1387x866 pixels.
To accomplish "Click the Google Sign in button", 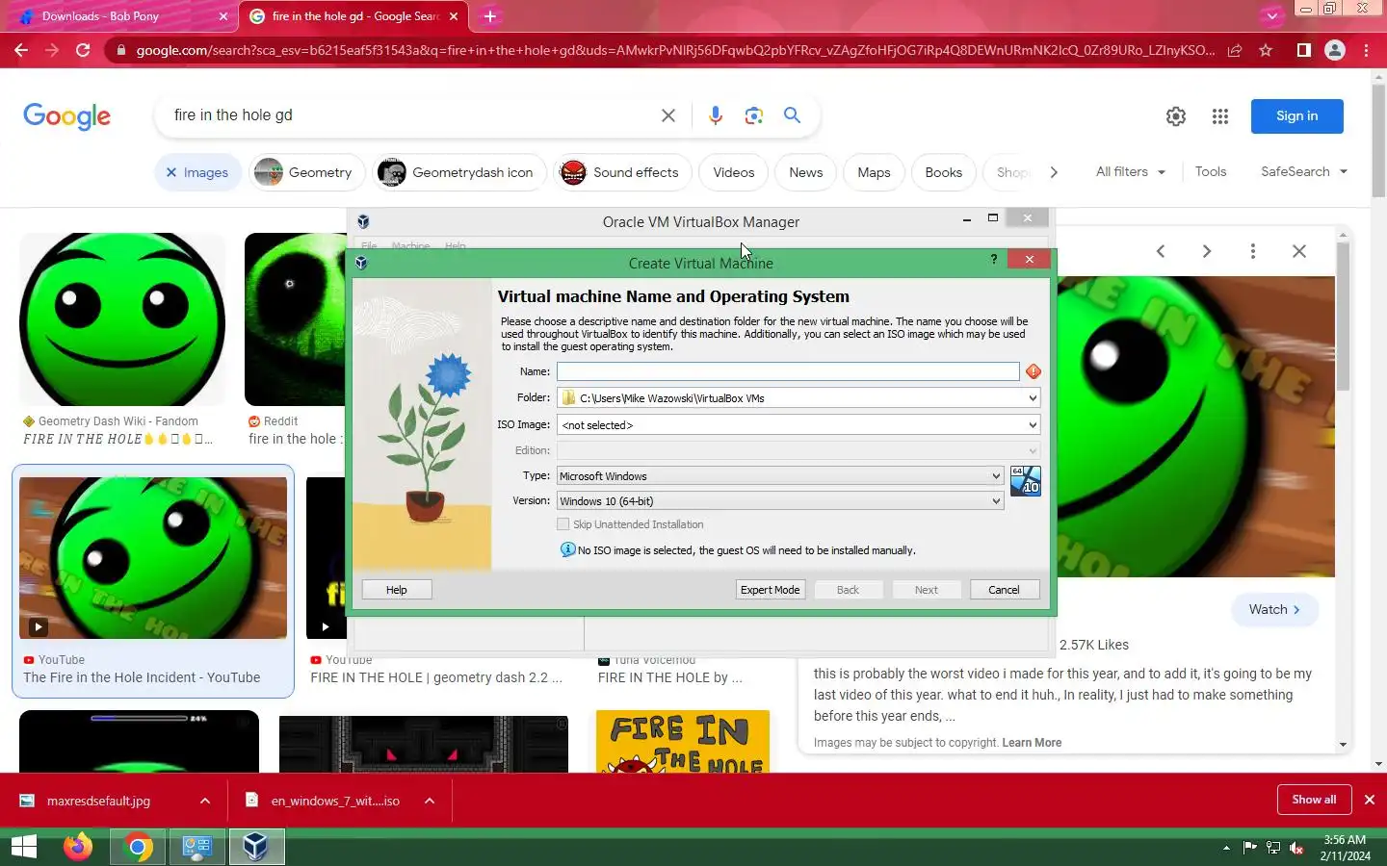I will tap(1296, 116).
